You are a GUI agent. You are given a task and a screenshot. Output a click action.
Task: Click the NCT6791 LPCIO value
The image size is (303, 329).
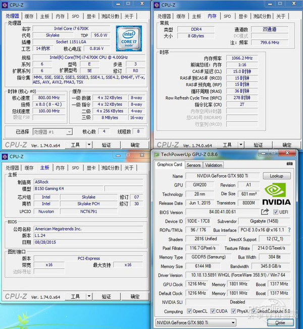(x=88, y=212)
